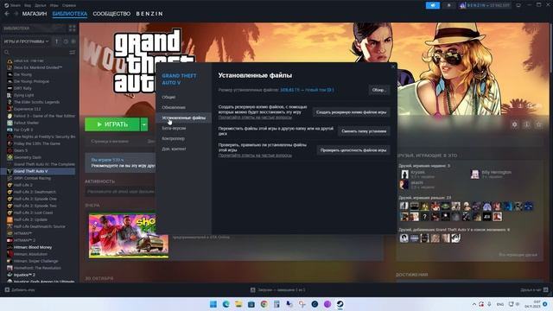
Task: Click the library search magnifier
Action: coord(6,52)
